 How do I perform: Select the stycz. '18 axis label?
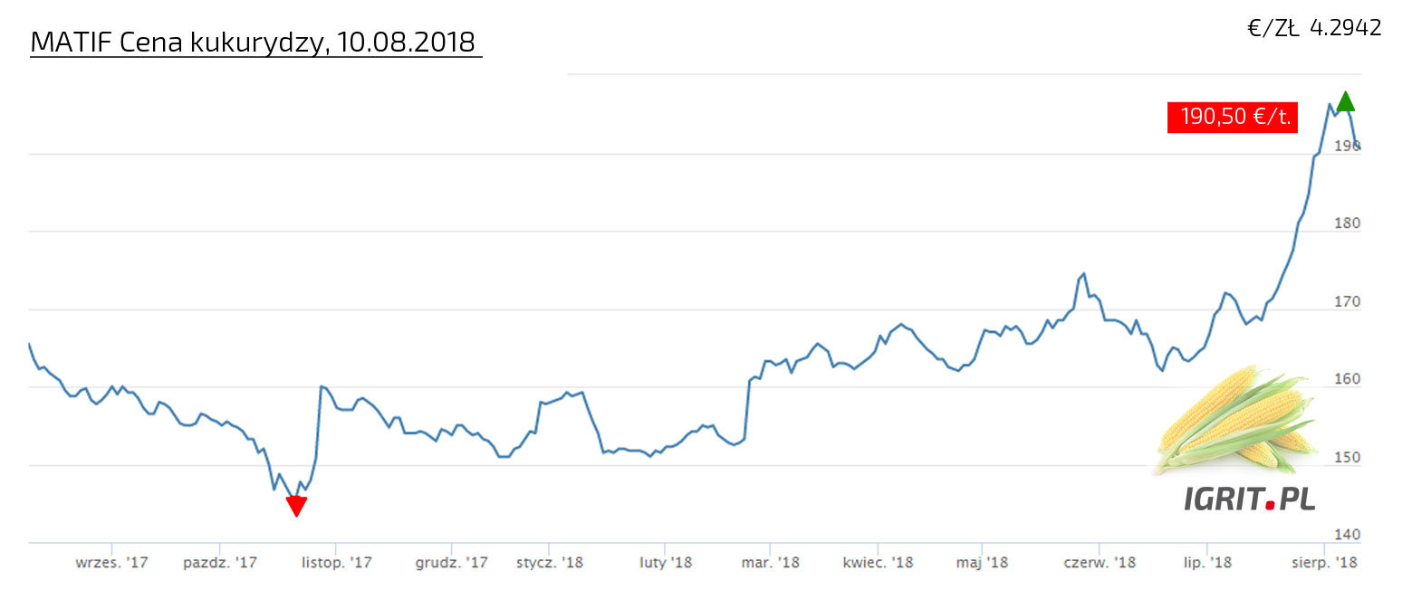click(550, 563)
